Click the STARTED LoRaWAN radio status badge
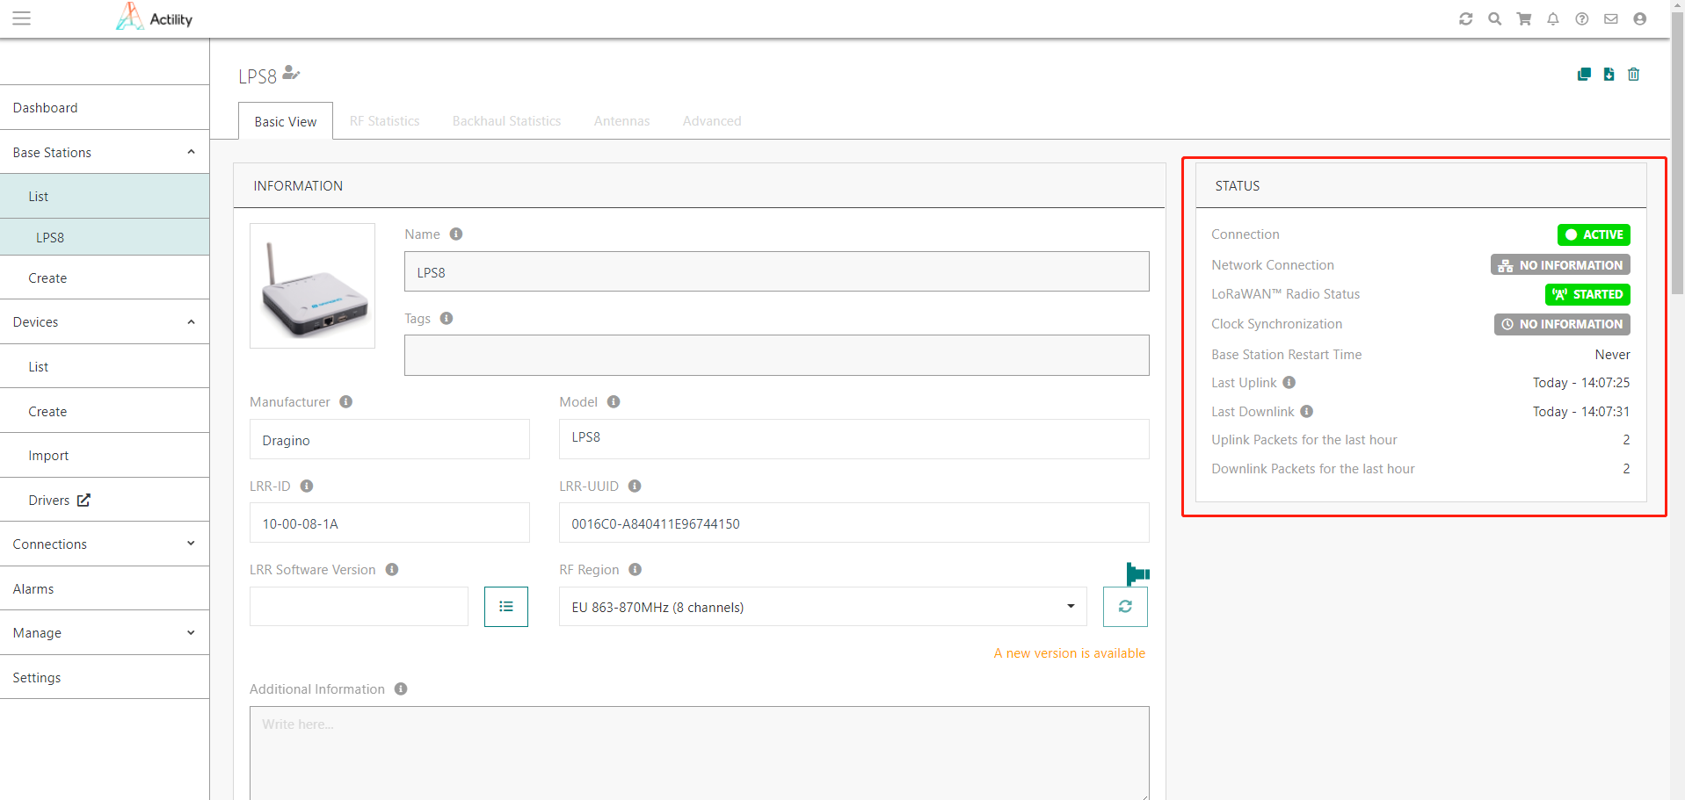 1587,294
